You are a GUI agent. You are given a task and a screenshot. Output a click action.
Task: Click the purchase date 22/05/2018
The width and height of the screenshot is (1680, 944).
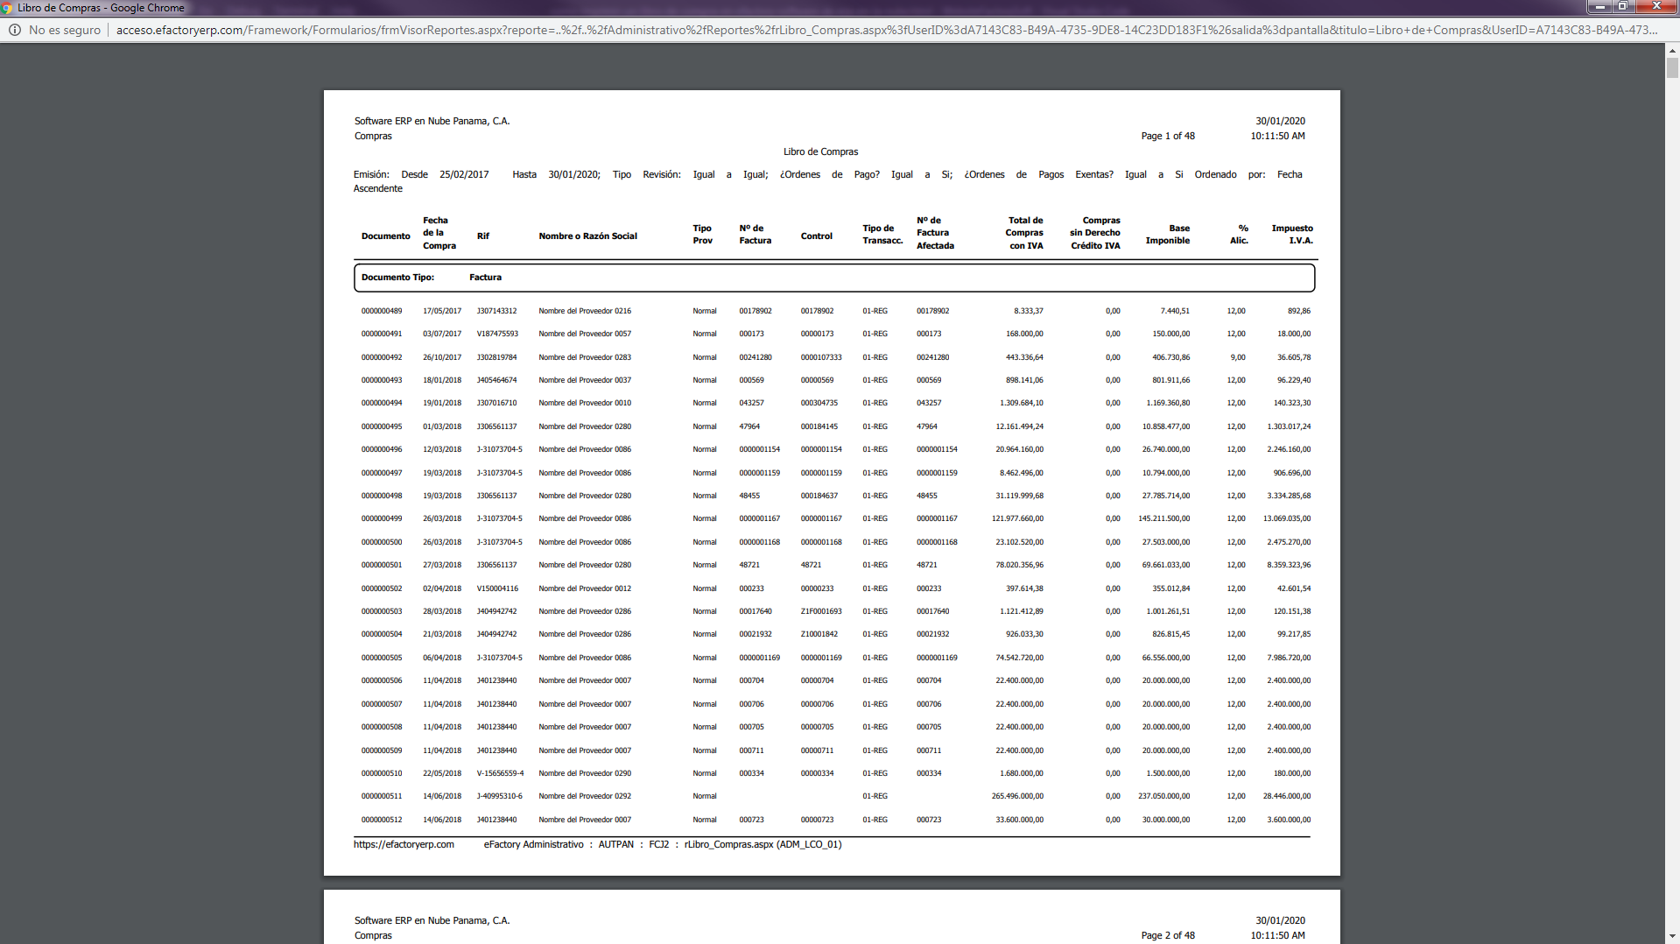(x=442, y=773)
